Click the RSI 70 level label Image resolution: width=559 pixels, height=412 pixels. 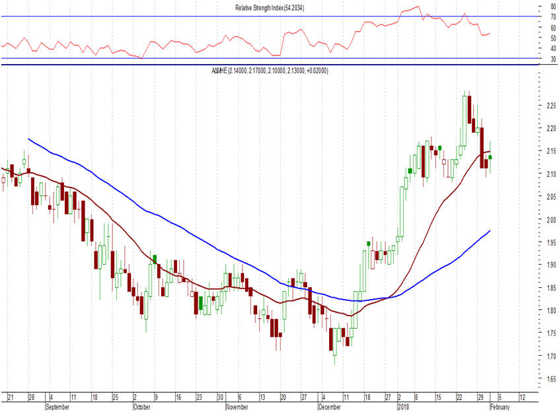pos(553,17)
